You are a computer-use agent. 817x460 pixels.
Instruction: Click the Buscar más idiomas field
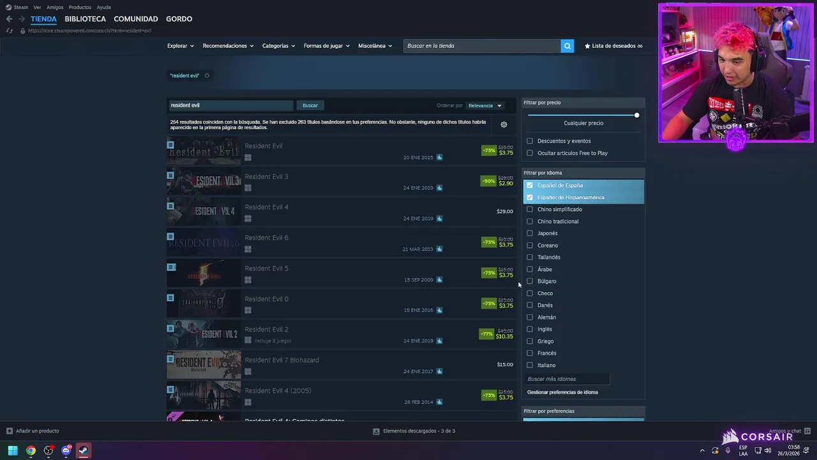[x=567, y=379]
